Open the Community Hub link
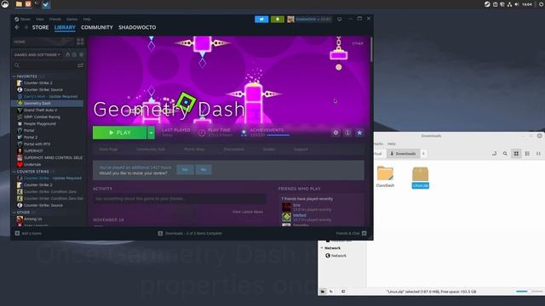This screenshot has height=306, width=545. pyautogui.click(x=151, y=150)
